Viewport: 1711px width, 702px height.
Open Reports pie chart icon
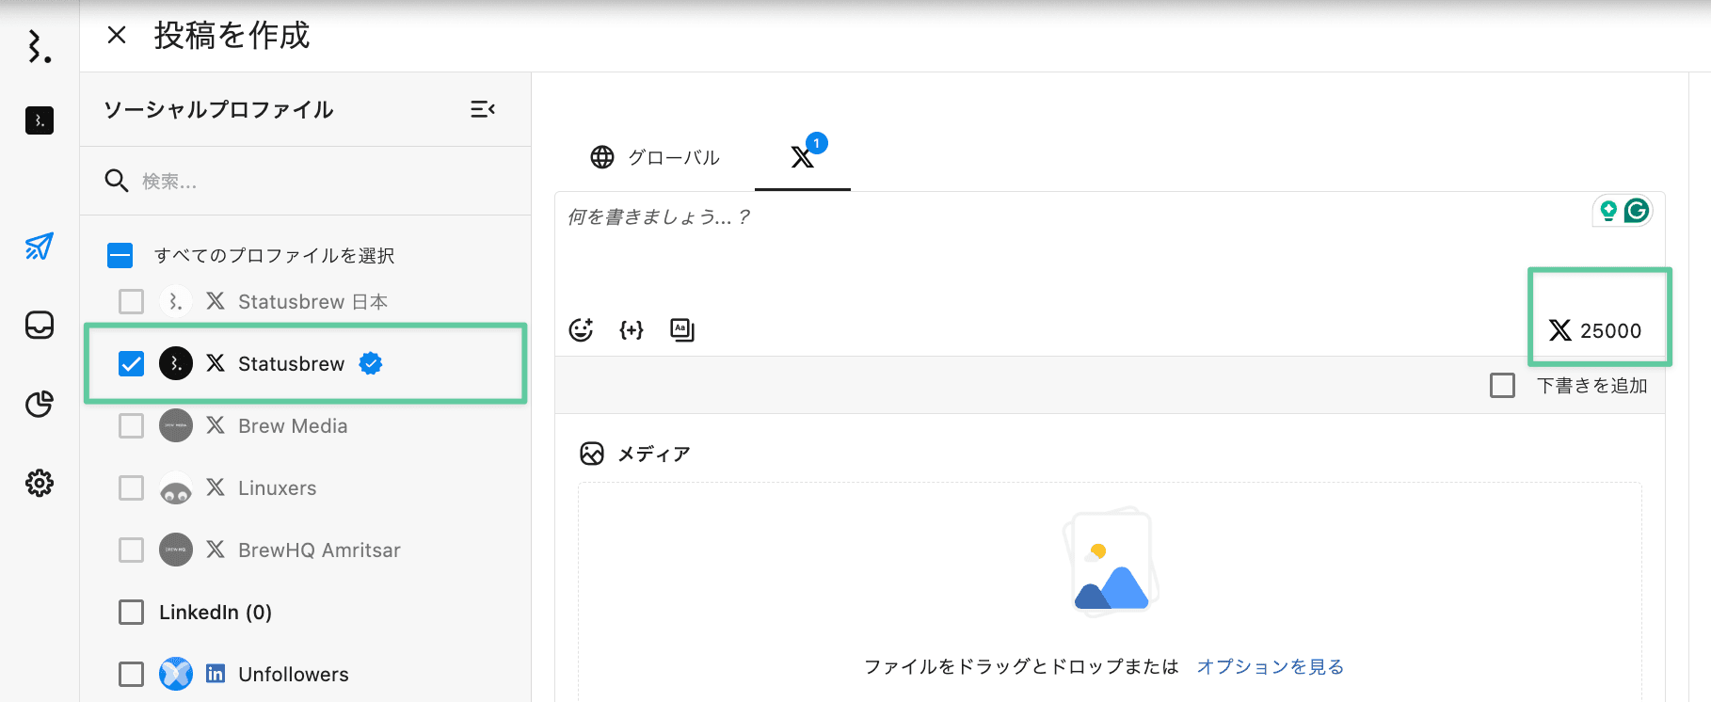click(x=40, y=404)
